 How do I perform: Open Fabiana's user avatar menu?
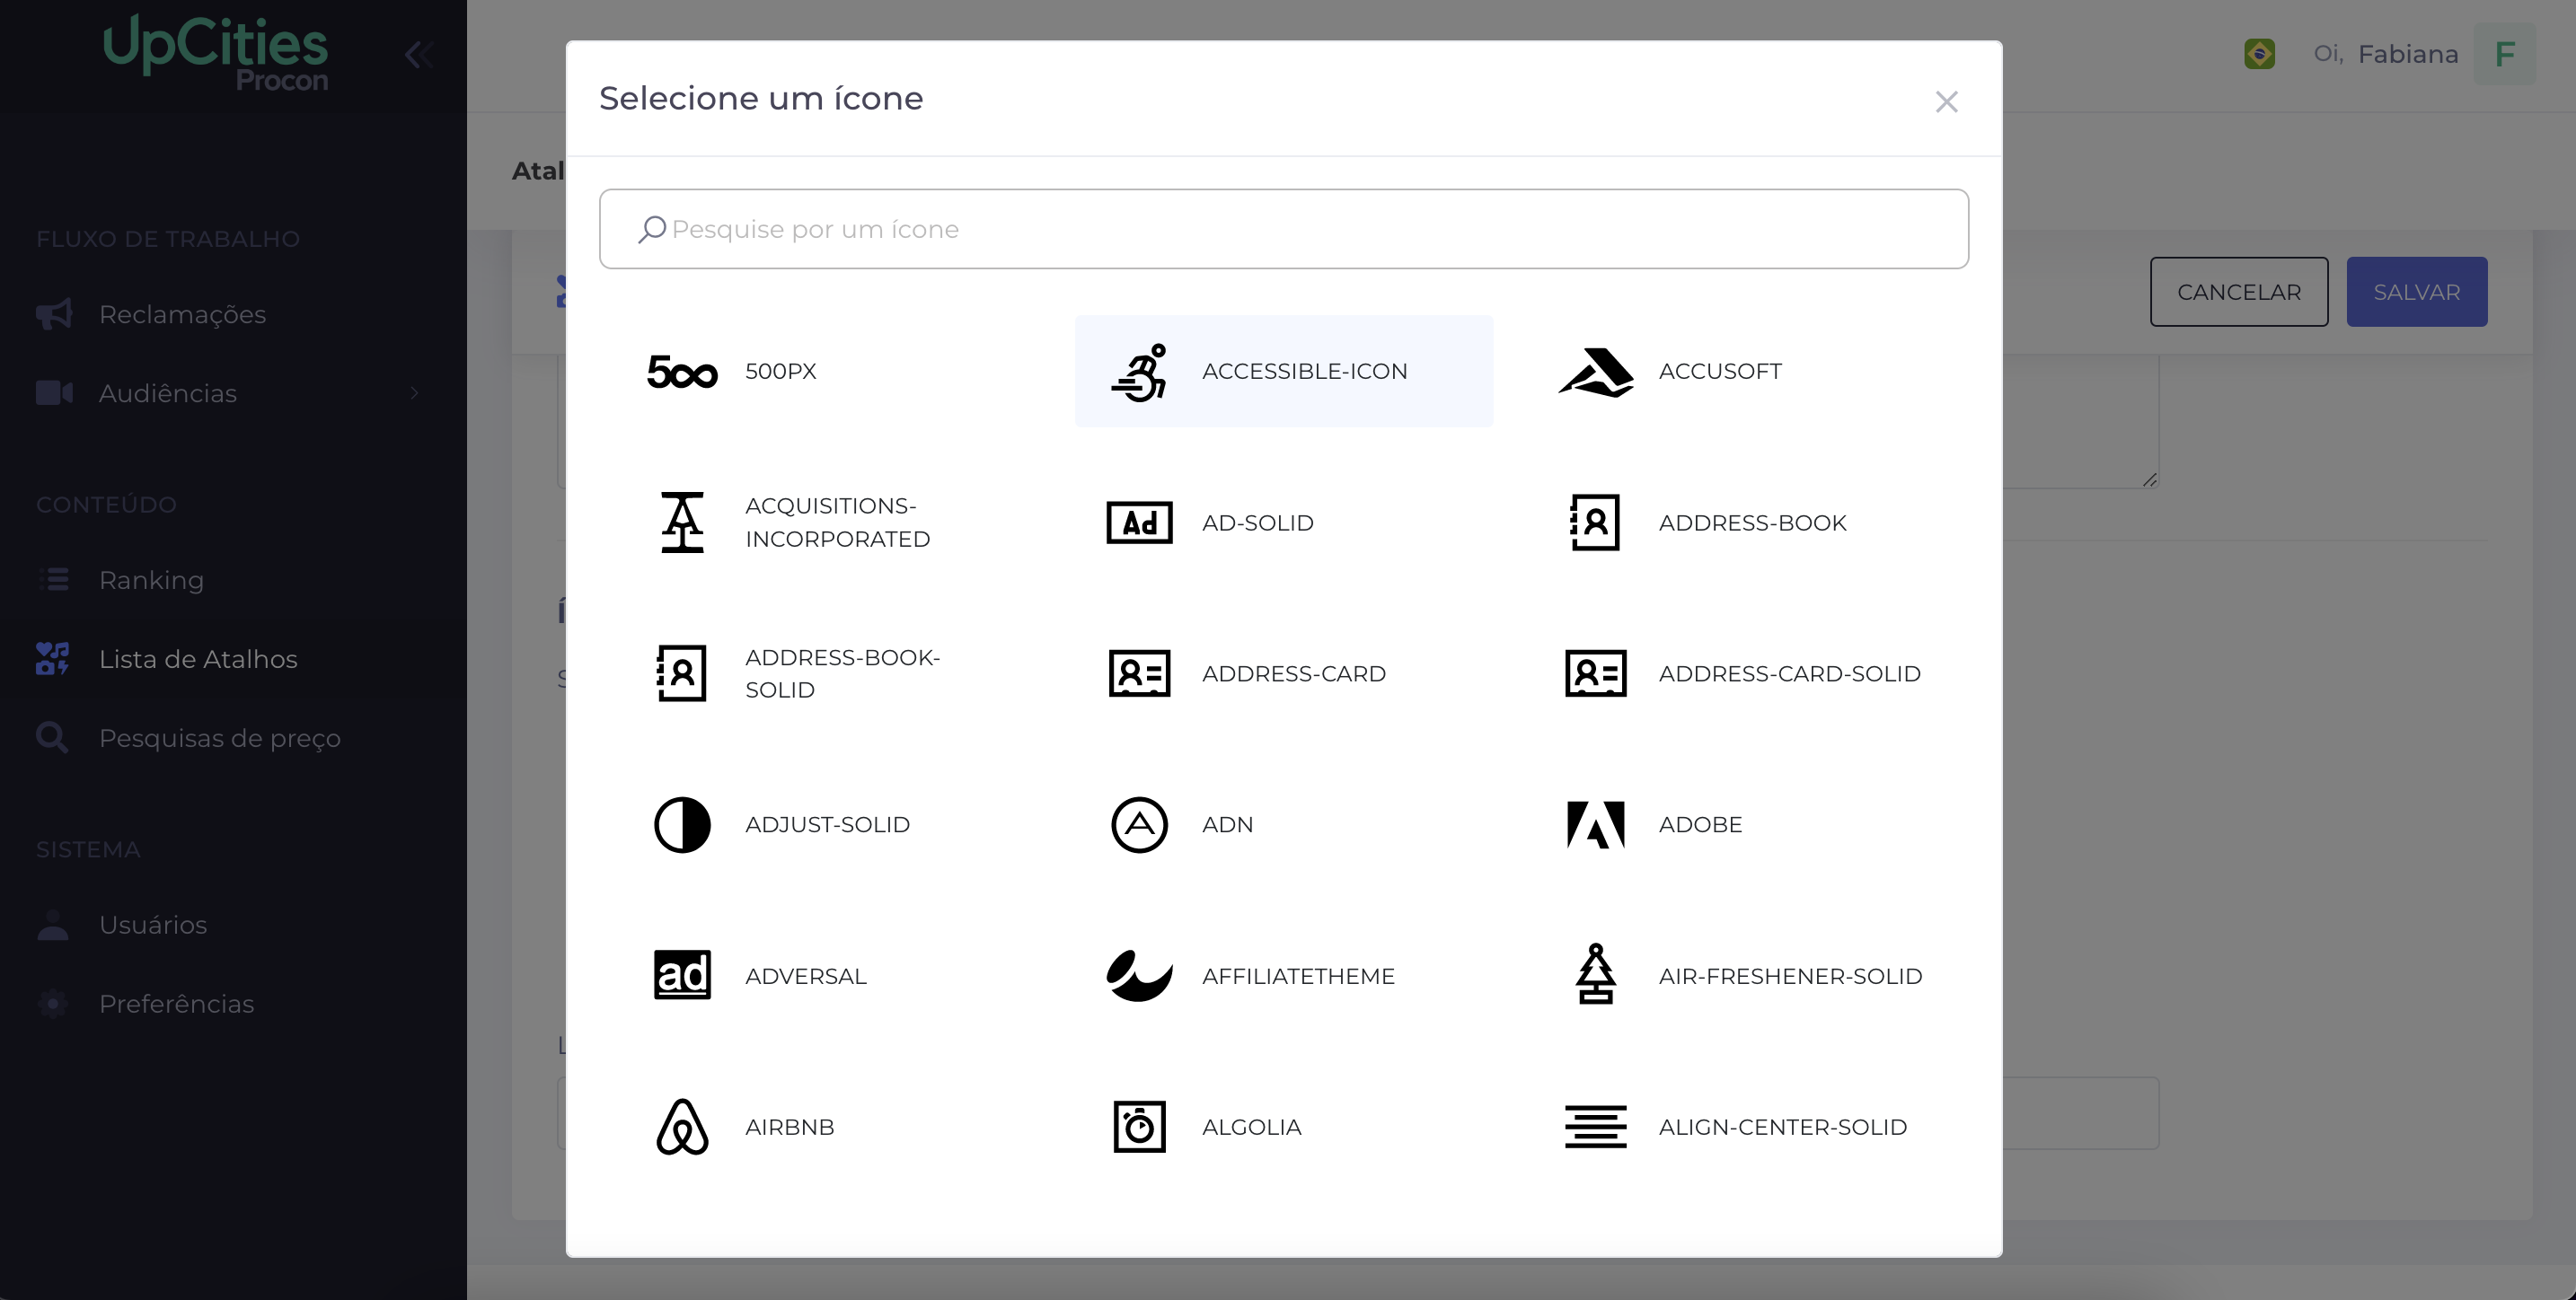point(2504,54)
